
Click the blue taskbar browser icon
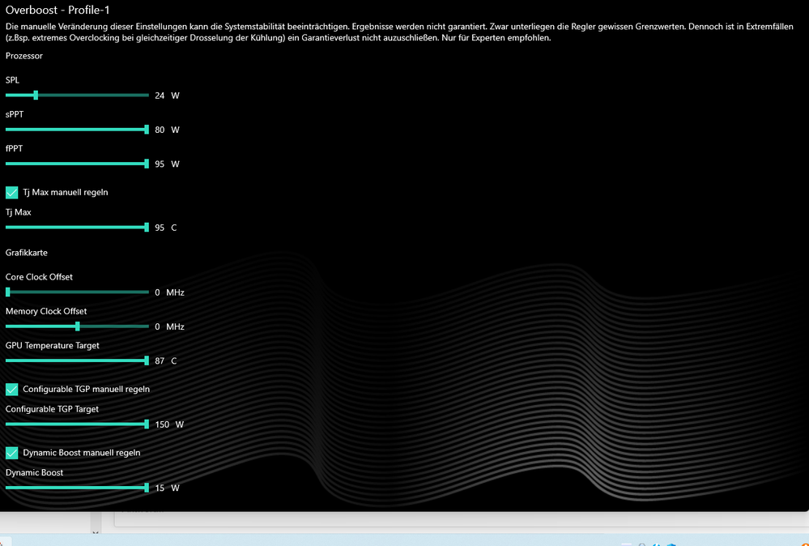(656, 543)
